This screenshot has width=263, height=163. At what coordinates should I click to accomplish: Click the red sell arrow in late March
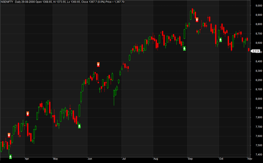9,135
